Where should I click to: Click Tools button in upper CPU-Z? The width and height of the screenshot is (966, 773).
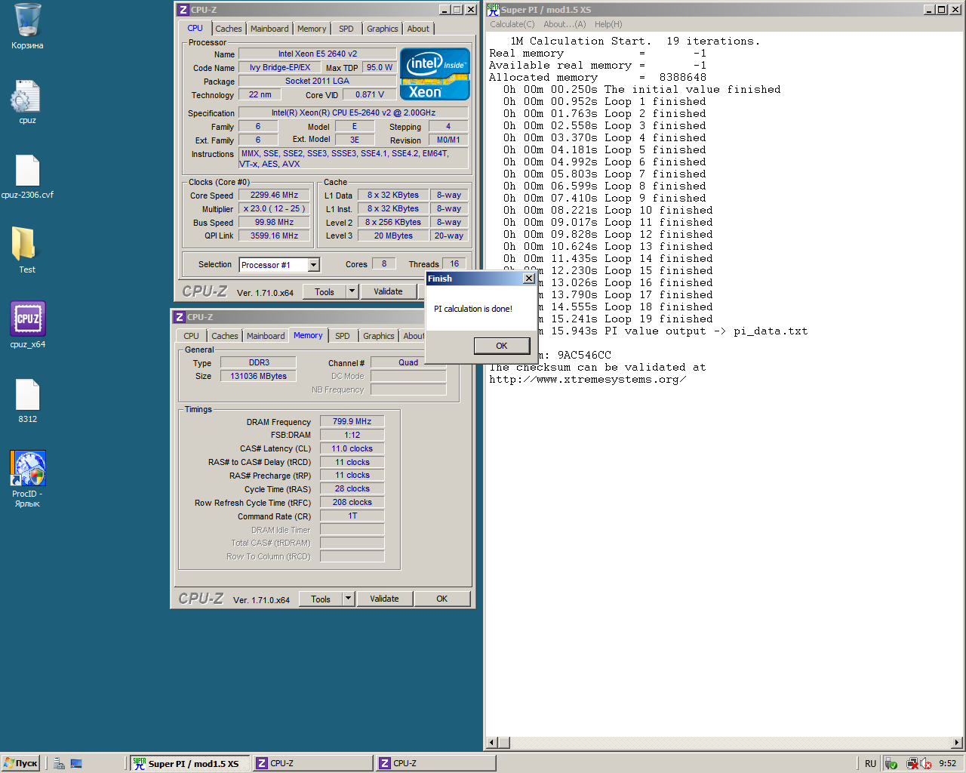click(325, 291)
